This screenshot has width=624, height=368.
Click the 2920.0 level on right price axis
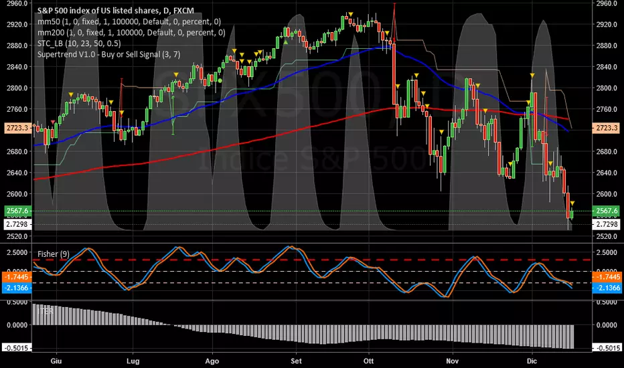[x=607, y=24]
